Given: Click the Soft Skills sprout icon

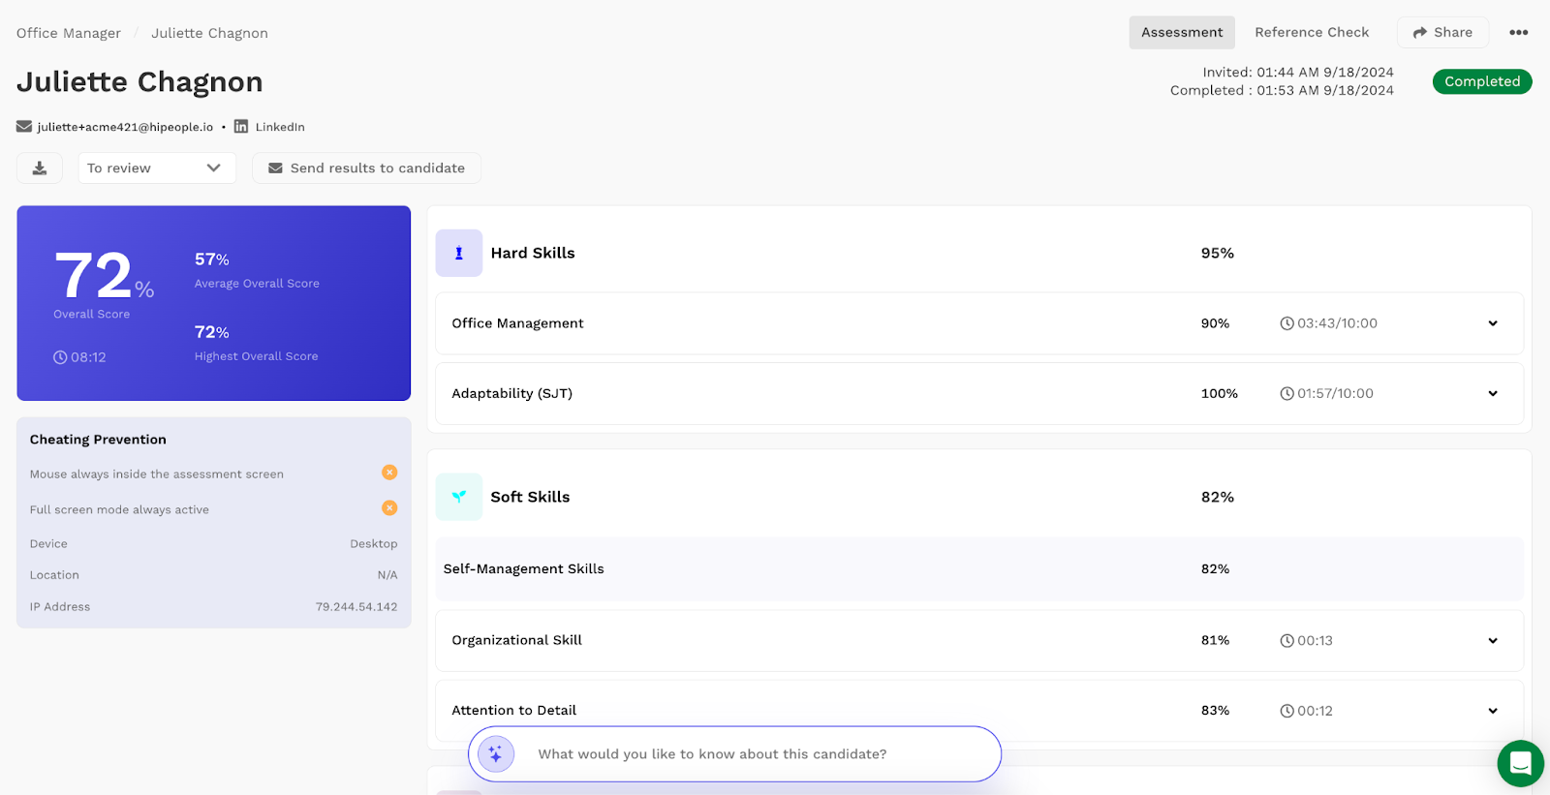Looking at the screenshot, I should pos(459,497).
